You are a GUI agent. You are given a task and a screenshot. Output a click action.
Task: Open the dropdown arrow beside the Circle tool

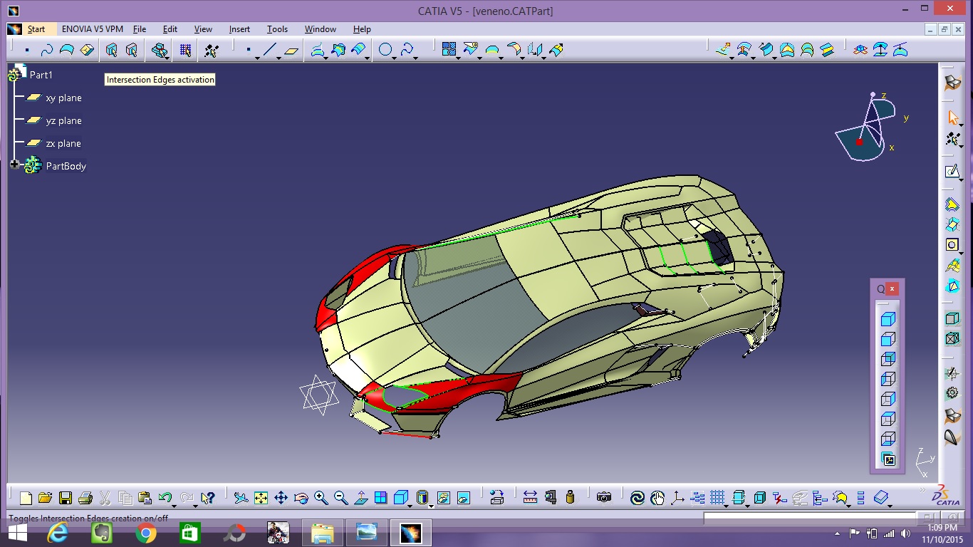click(395, 58)
